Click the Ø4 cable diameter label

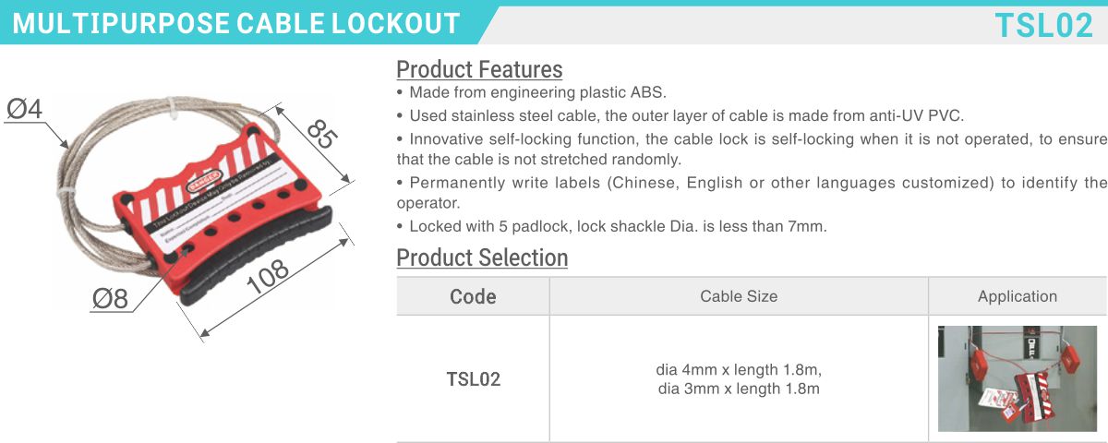click(25, 110)
